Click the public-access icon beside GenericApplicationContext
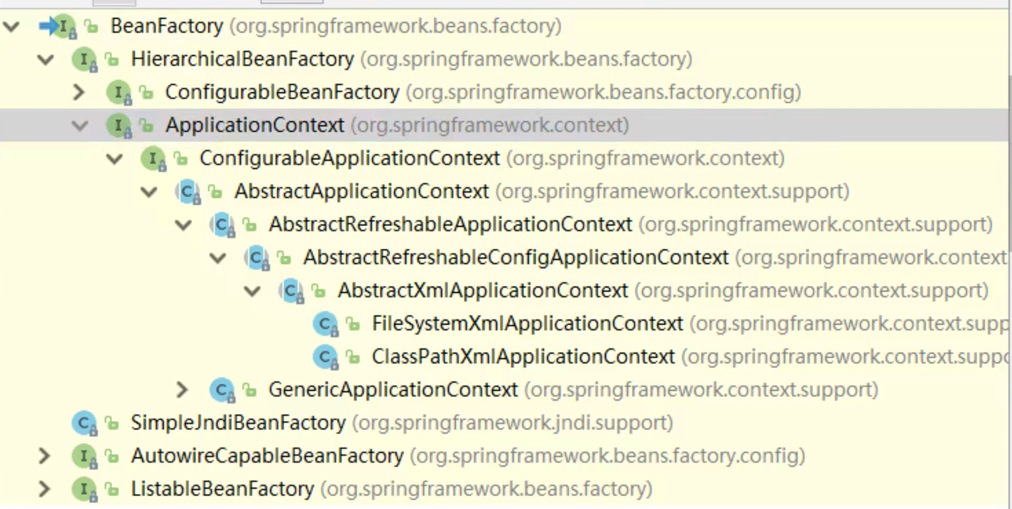This screenshot has height=509, width=1012. (x=250, y=390)
